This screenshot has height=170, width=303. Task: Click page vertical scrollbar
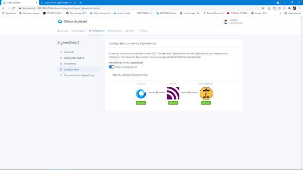point(302,92)
